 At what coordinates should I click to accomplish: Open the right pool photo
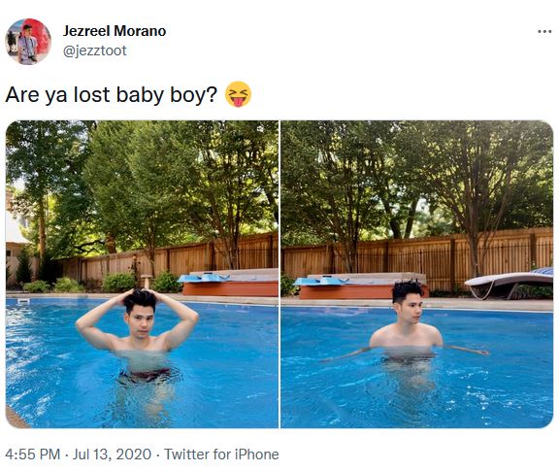tap(417, 274)
